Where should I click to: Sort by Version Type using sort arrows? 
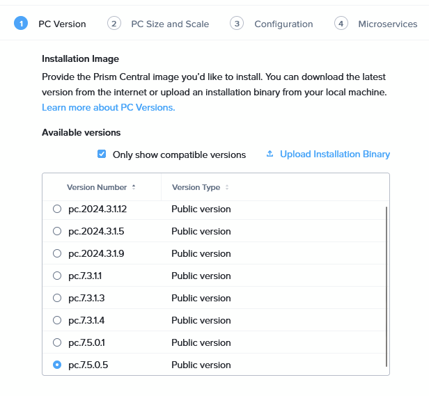click(x=227, y=187)
